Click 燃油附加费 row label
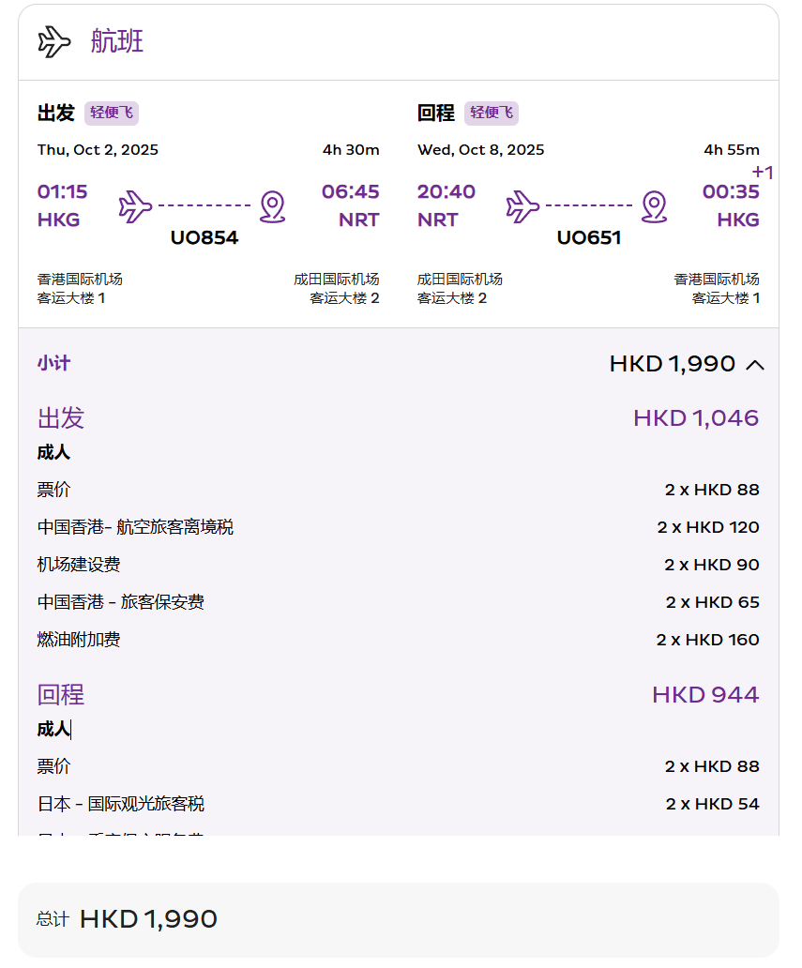 click(79, 640)
